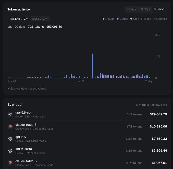Switch range to 30 days
The image size is (173, 169).
[x=145, y=9]
